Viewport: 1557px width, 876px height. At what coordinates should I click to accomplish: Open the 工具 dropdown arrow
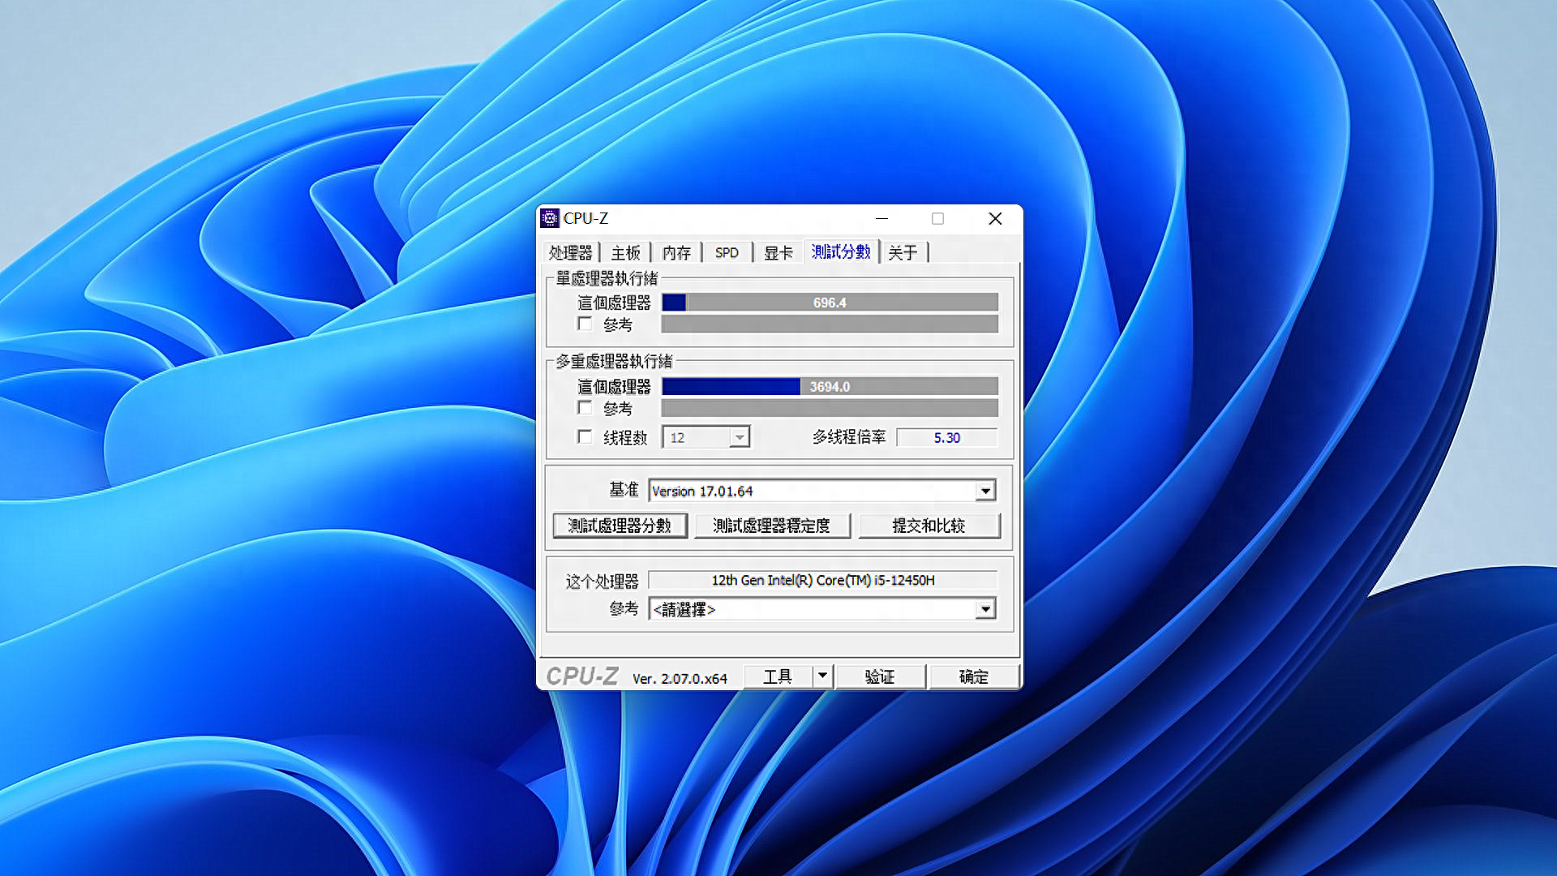[x=822, y=676]
